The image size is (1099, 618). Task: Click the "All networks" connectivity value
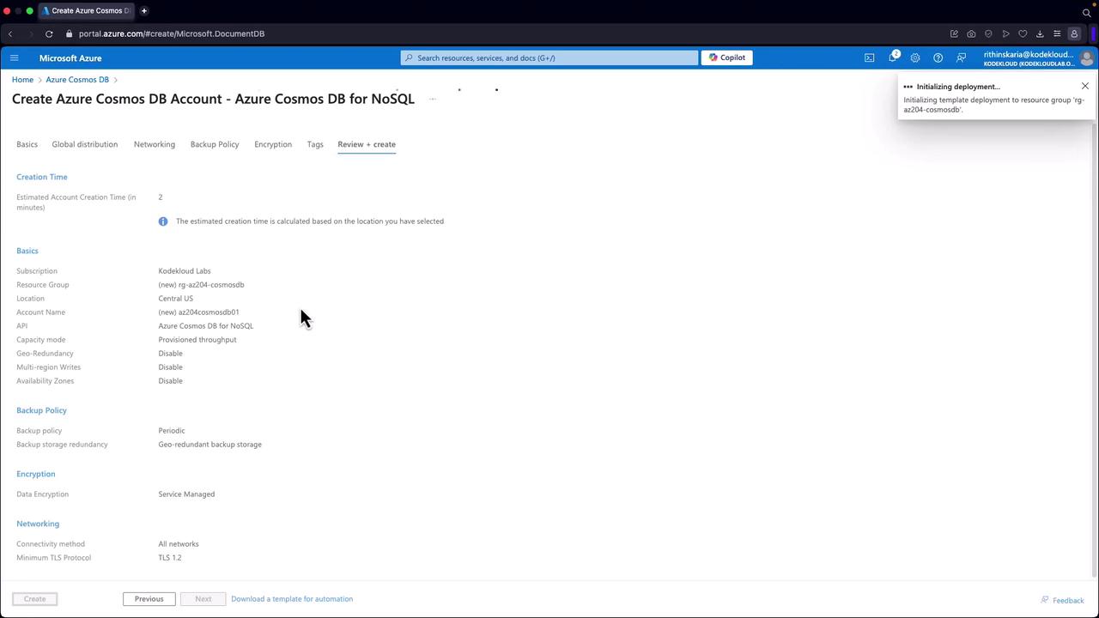pyautogui.click(x=179, y=544)
